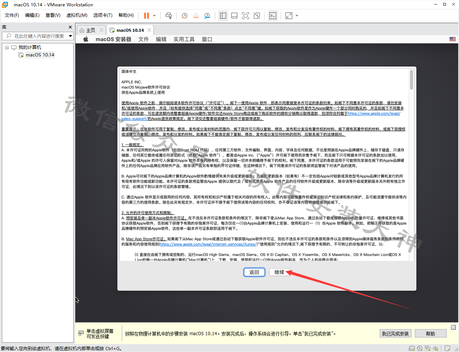Open the 窗口 menu
Screen dimensions: 459x352
[207, 39]
